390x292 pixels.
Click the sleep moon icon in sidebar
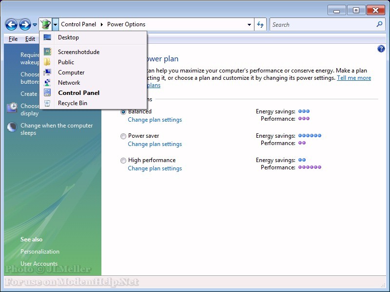12,127
